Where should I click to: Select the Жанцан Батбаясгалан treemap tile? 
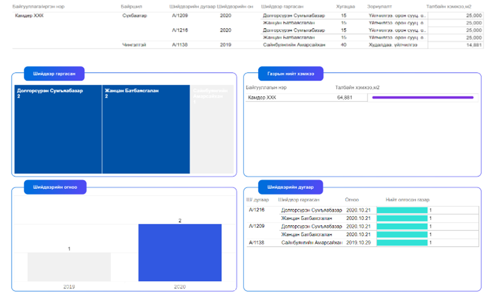(146, 129)
